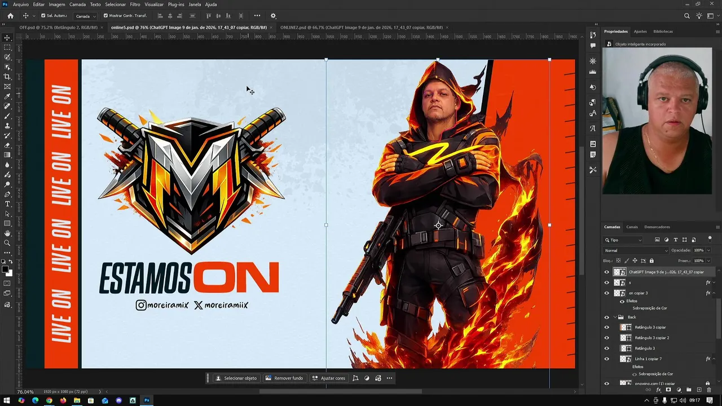This screenshot has height=406, width=722.
Task: Hide the Retângulo 3 copiar 2 layer
Action: [607, 338]
